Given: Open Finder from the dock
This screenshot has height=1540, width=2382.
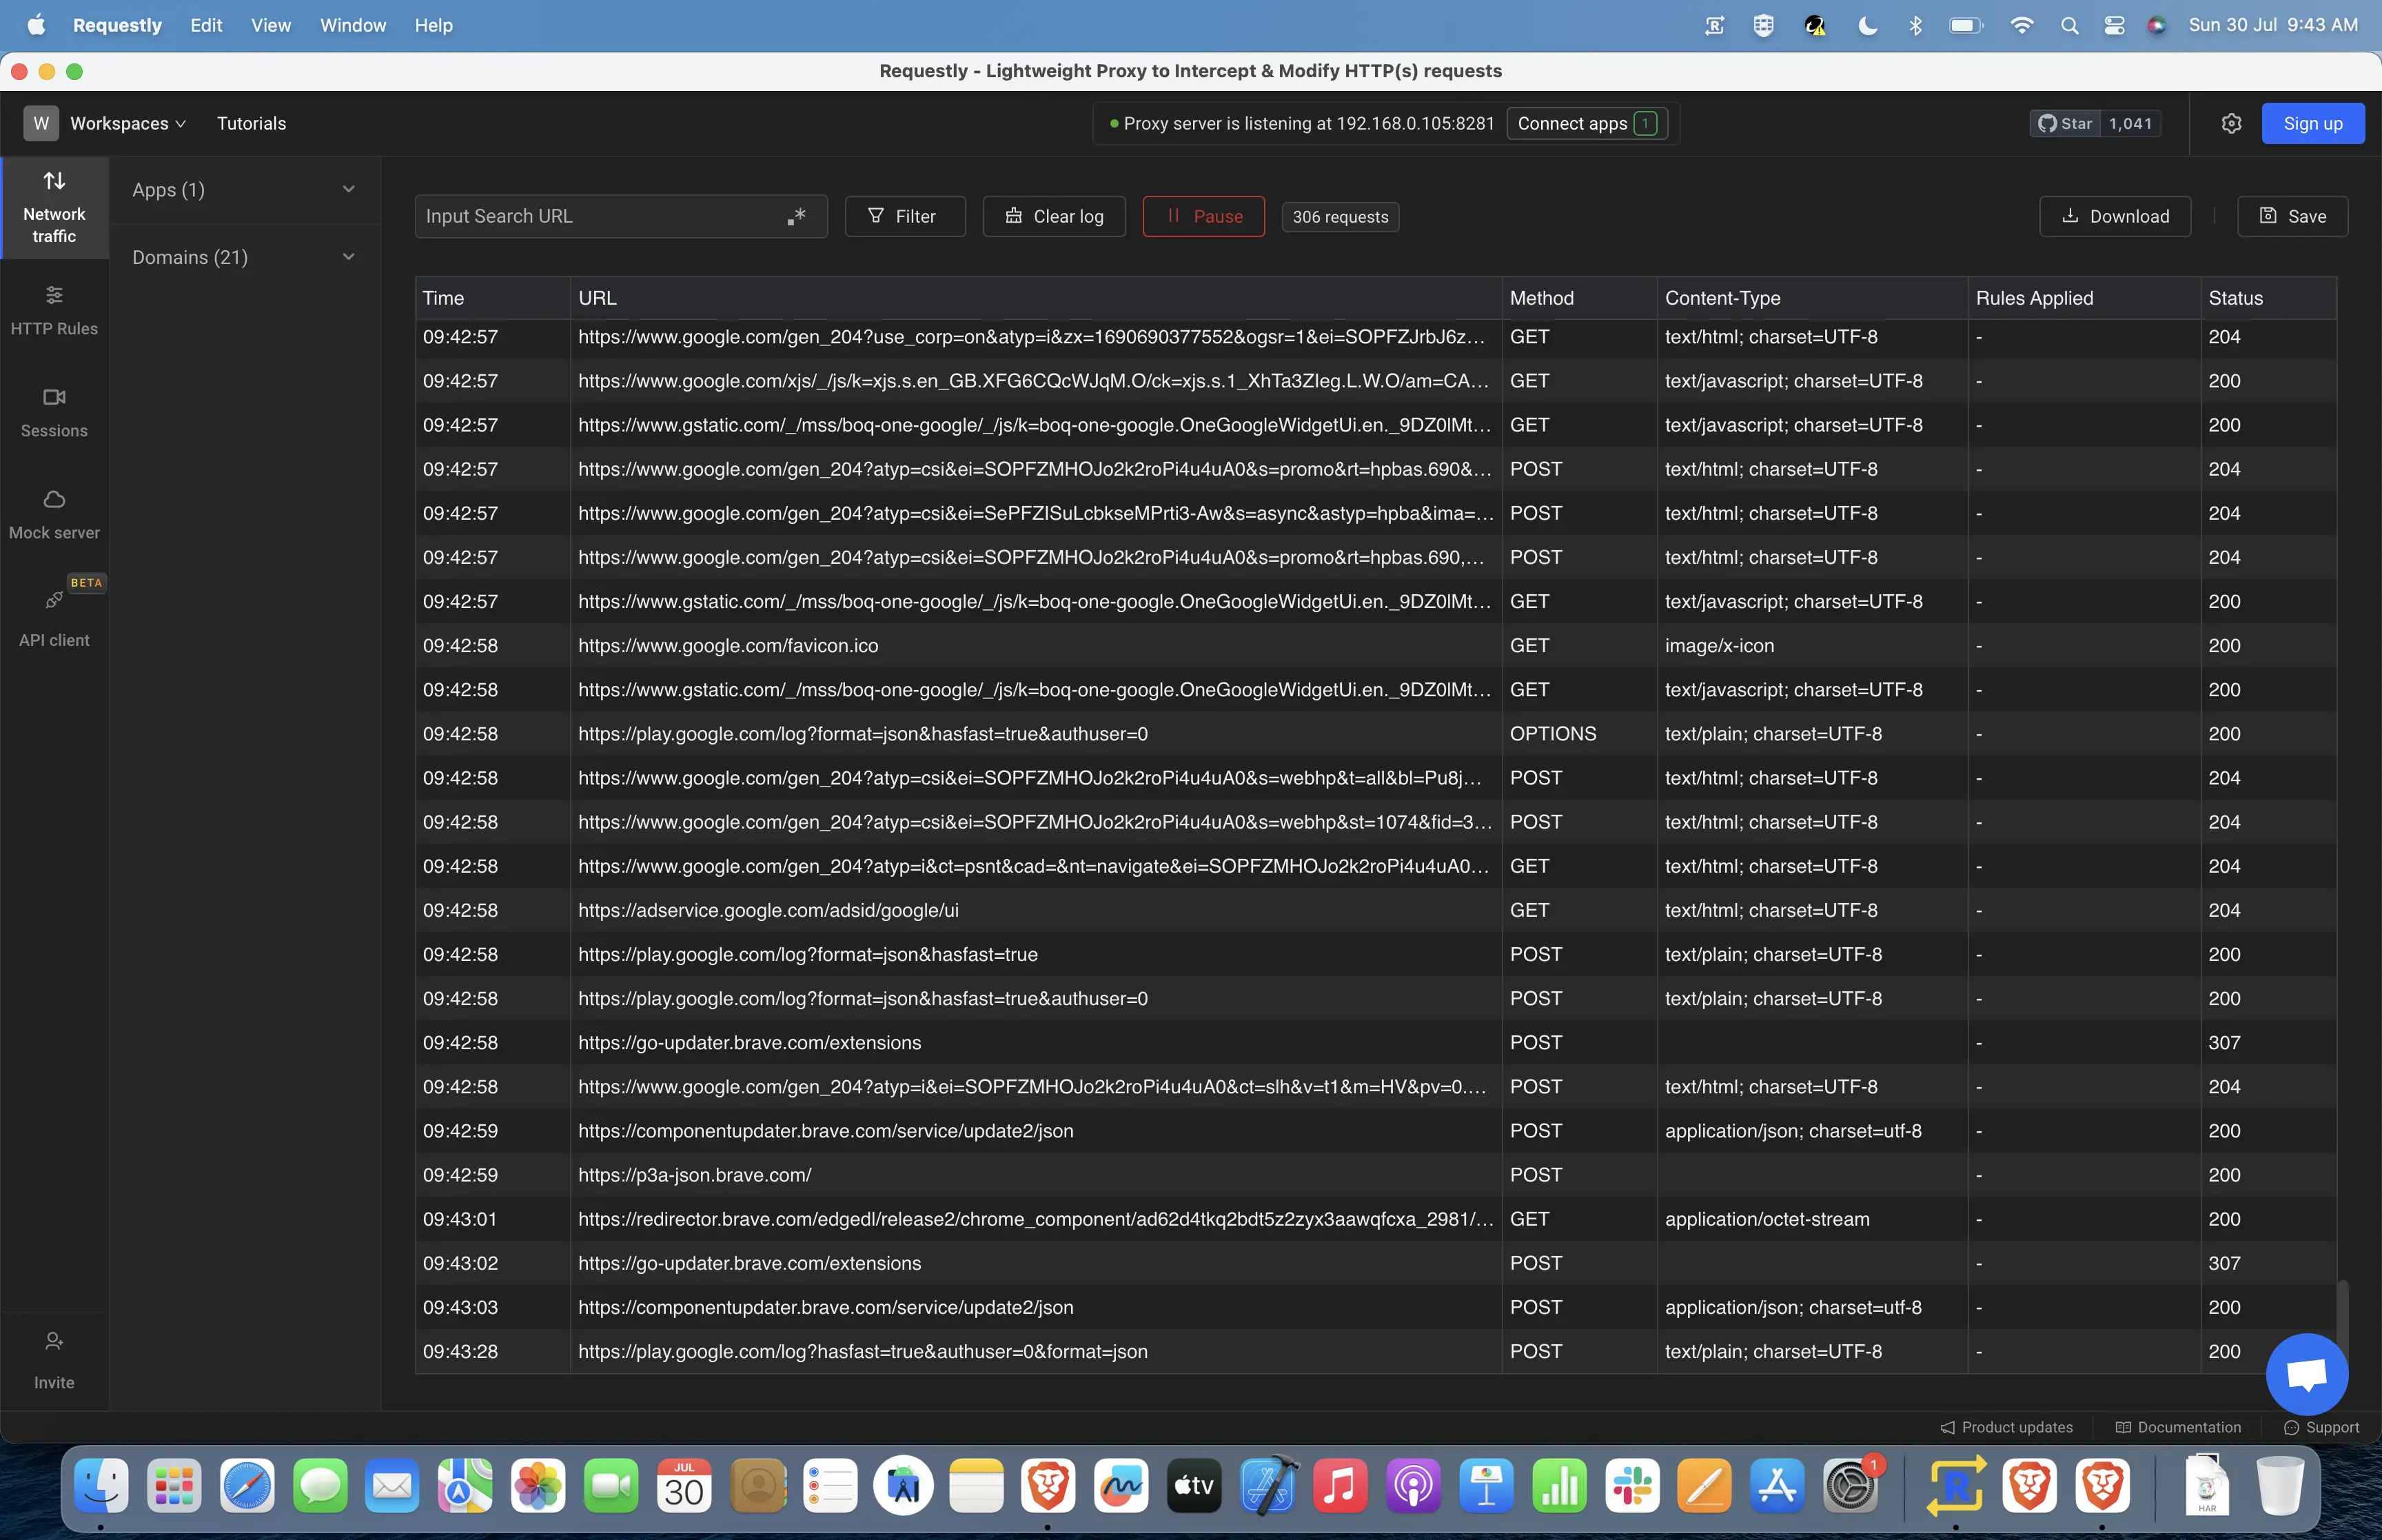Looking at the screenshot, I should (x=101, y=1486).
